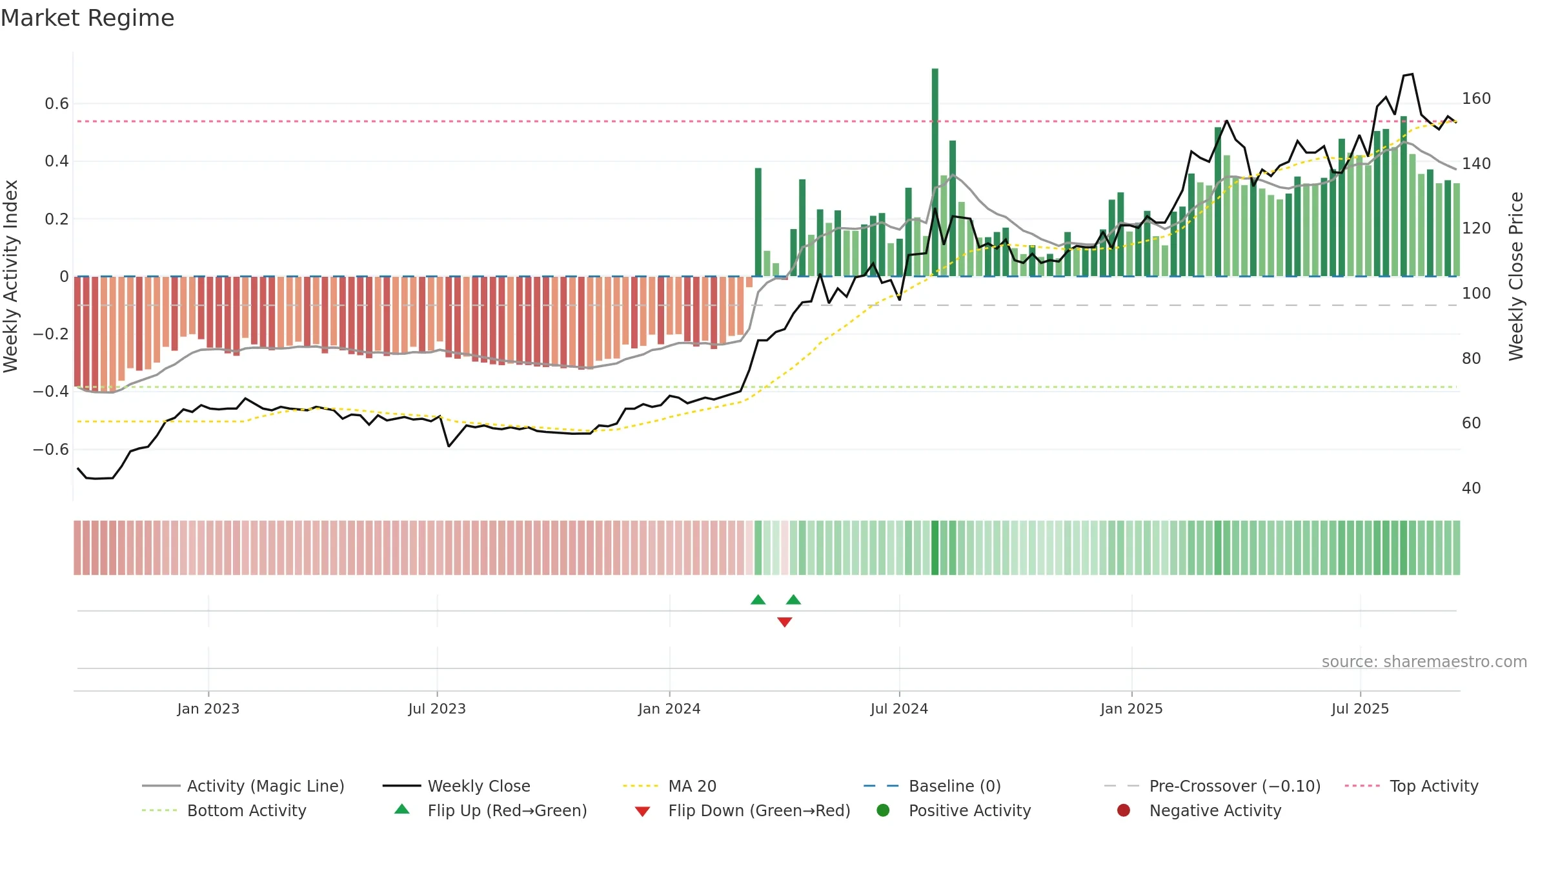This screenshot has height=871, width=1549.
Task: Click the source: sharemaestro.com text
Action: click(1424, 661)
